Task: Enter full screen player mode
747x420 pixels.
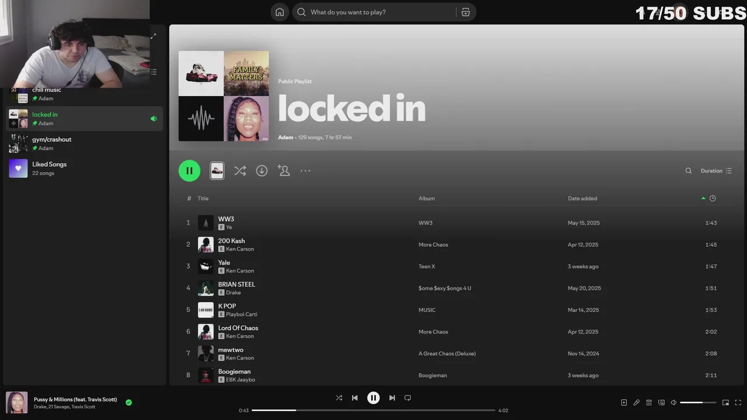Action: 738,402
